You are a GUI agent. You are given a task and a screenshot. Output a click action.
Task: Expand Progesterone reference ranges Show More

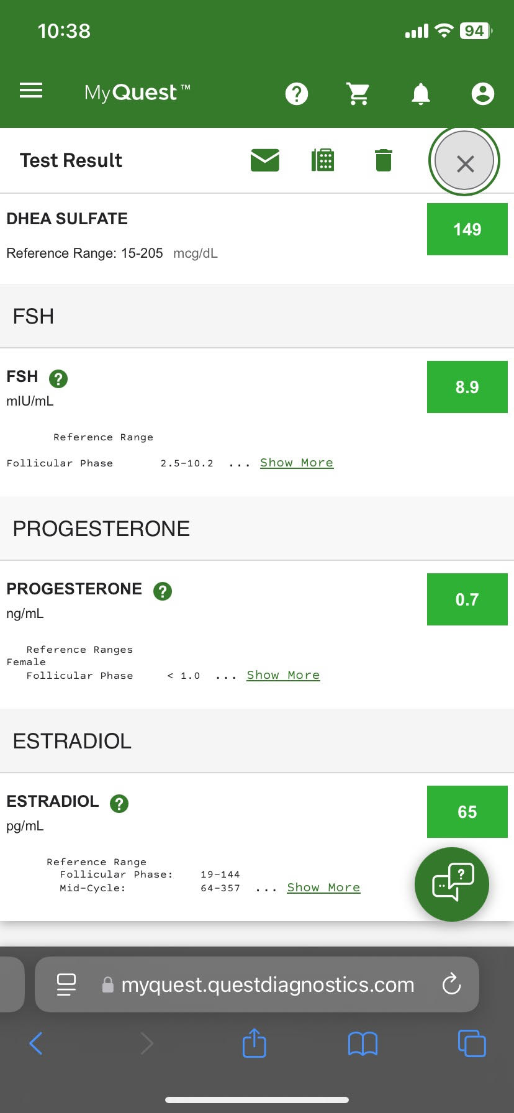[283, 675]
